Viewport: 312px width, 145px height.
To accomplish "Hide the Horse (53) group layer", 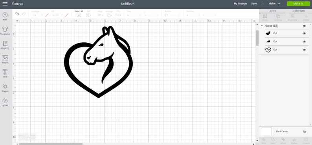I will click(x=304, y=26).
